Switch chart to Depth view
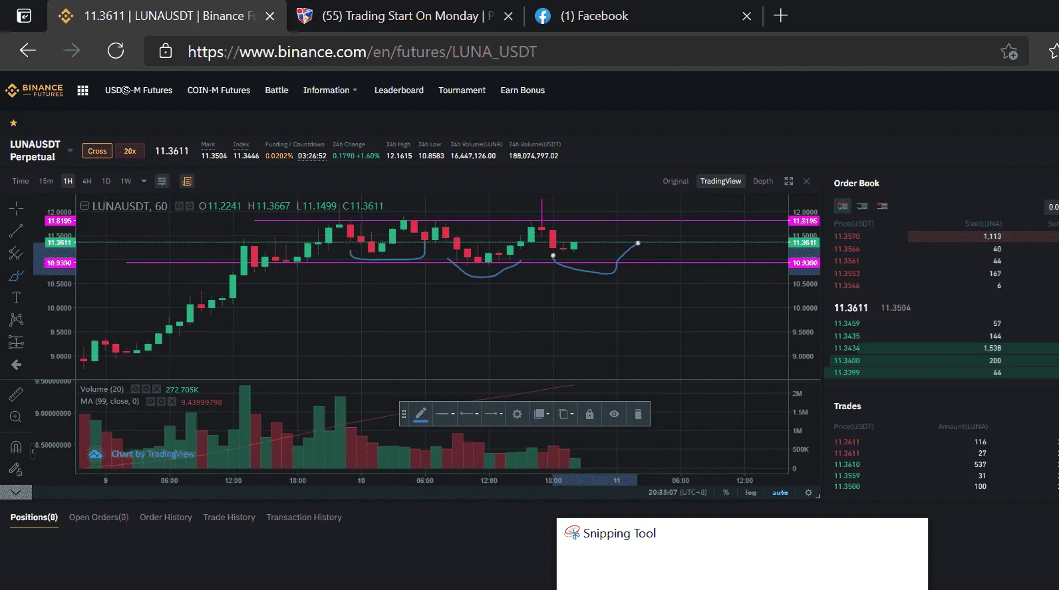 763,181
